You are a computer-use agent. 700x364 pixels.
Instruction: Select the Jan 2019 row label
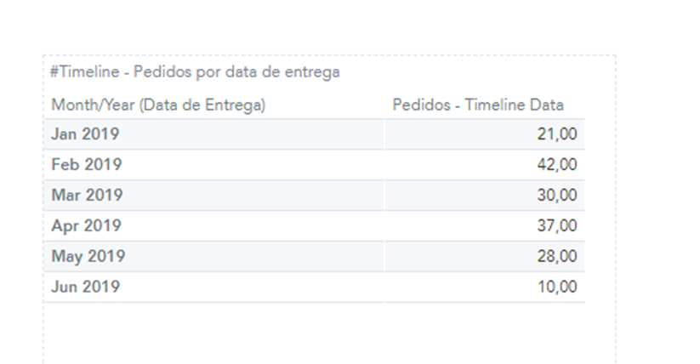click(x=85, y=134)
